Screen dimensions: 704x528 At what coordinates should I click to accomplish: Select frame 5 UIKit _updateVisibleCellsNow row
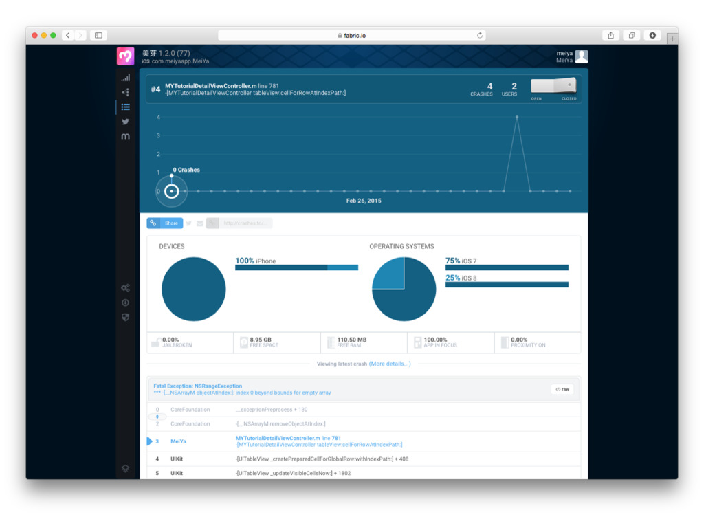[364, 473]
